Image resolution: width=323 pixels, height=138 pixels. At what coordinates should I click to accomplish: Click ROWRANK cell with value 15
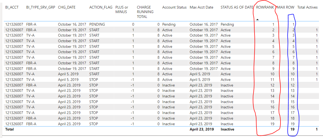click(272, 102)
